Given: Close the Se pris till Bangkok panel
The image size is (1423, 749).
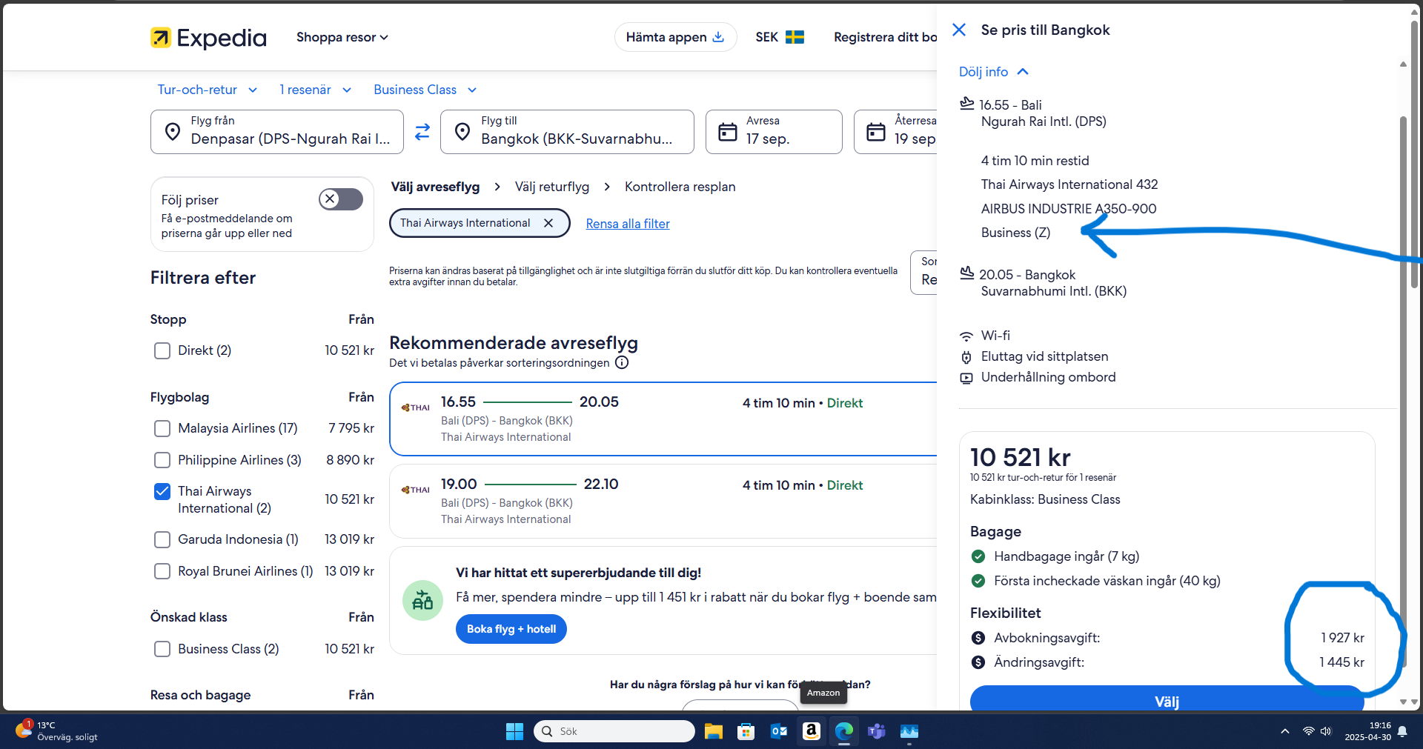Looking at the screenshot, I should pyautogui.click(x=959, y=30).
